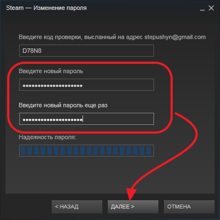Click the first segment of strength meter

[x=23, y=151]
